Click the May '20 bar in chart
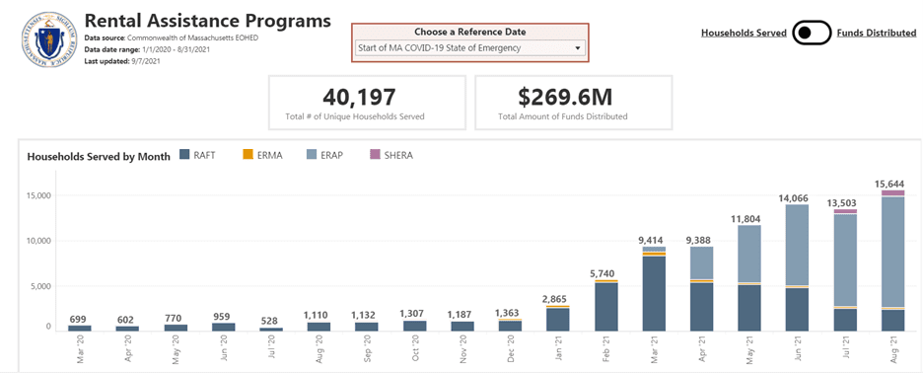 coord(176,328)
